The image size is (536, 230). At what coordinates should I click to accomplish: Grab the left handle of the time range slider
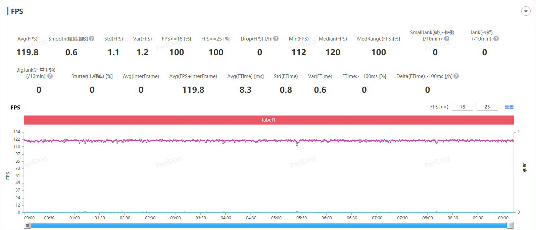(x=28, y=225)
